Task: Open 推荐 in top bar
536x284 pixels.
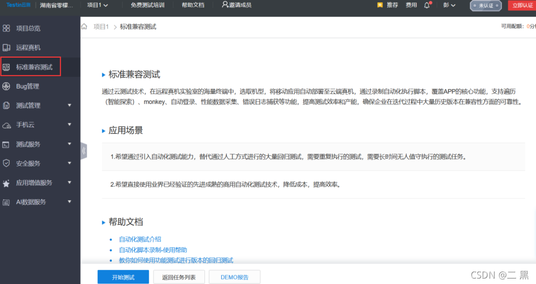Action: coord(393,5)
